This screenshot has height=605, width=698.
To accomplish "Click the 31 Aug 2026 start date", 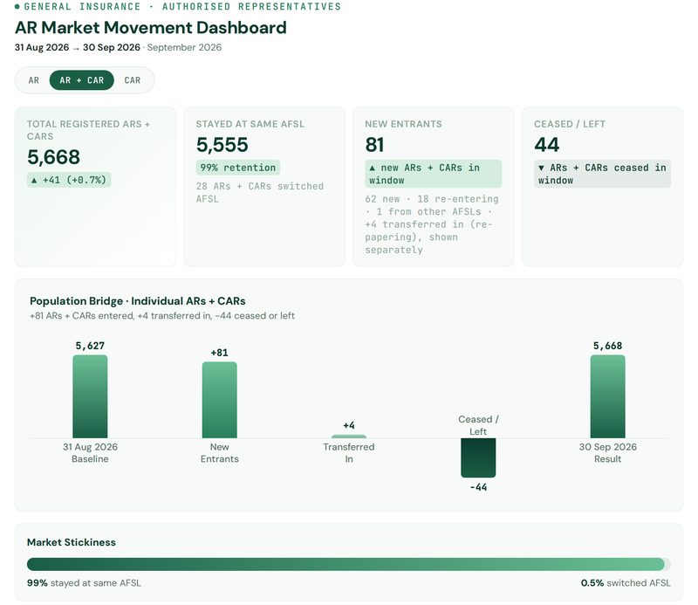I will coord(42,47).
